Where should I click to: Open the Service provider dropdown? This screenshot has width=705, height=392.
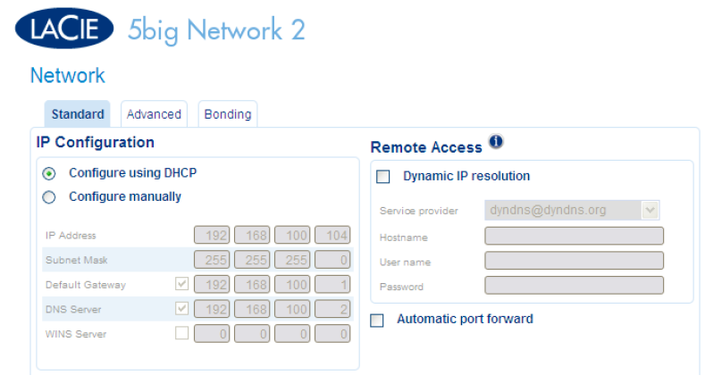pyautogui.click(x=572, y=210)
